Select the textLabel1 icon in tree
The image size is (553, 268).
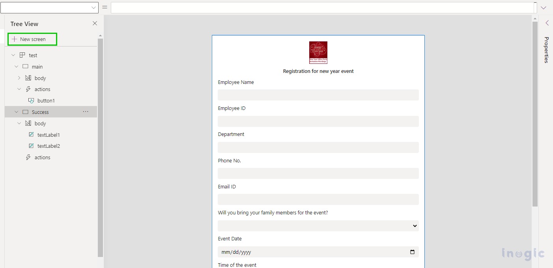pyautogui.click(x=31, y=135)
